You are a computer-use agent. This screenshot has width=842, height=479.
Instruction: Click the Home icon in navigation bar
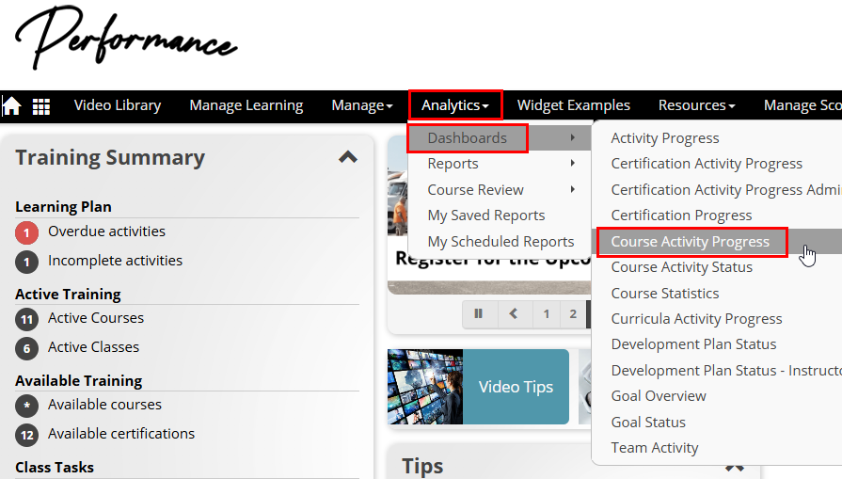point(12,105)
